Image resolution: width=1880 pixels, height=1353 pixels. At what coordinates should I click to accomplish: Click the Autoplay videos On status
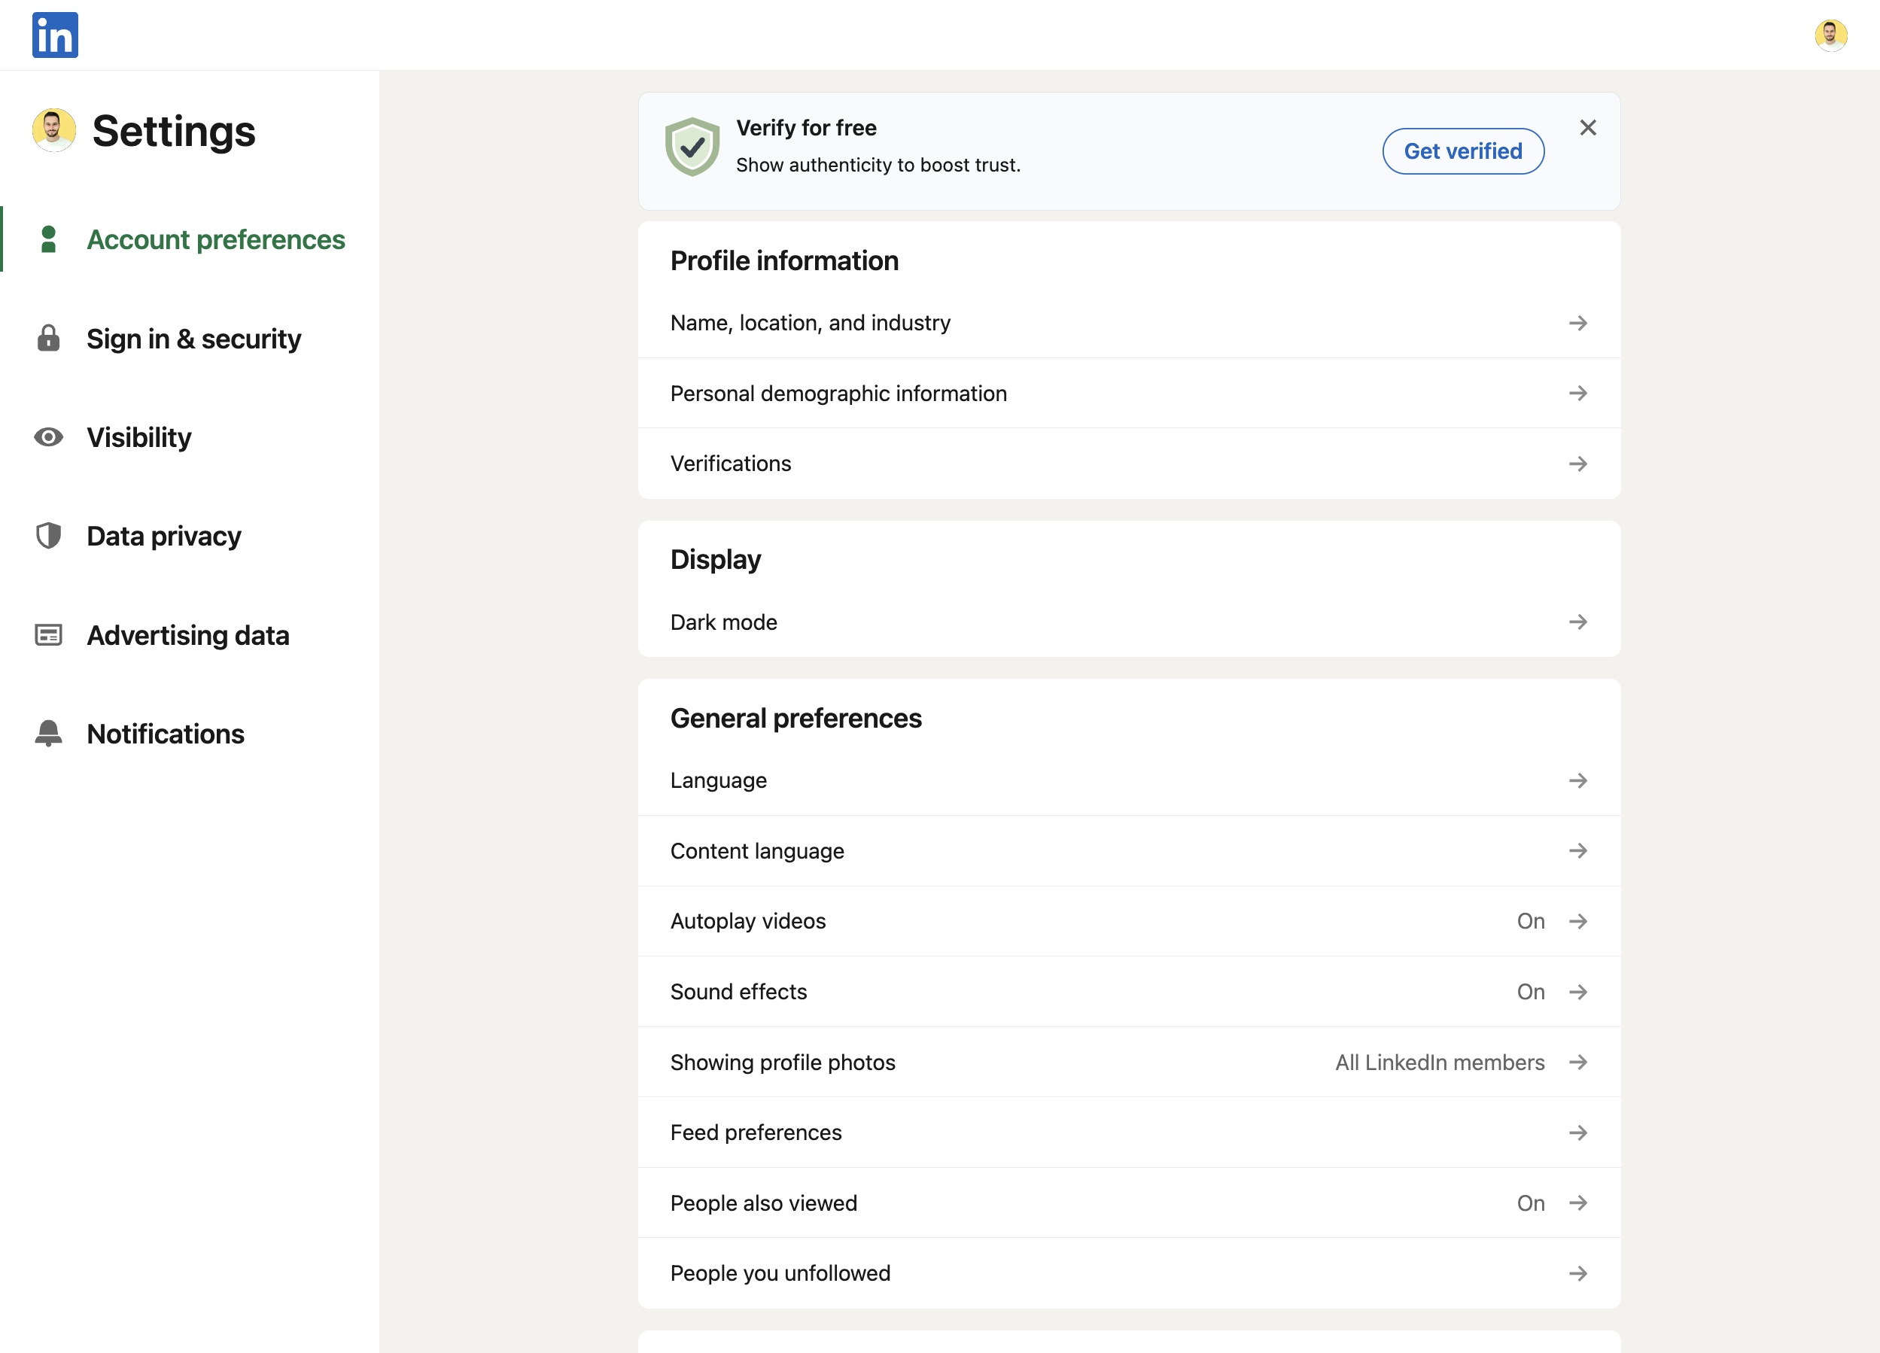(x=1530, y=921)
